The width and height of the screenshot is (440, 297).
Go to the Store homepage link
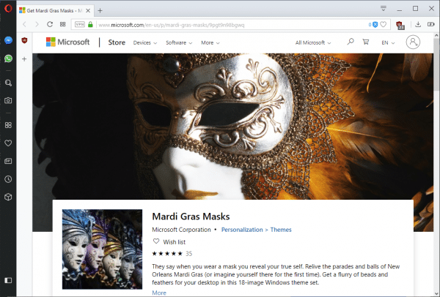pos(117,42)
